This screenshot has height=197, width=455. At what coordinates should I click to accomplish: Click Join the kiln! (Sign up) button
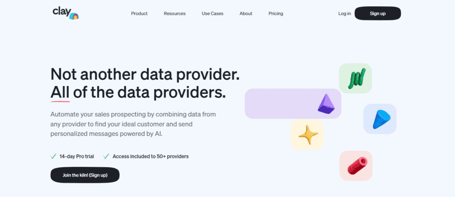[85, 175]
